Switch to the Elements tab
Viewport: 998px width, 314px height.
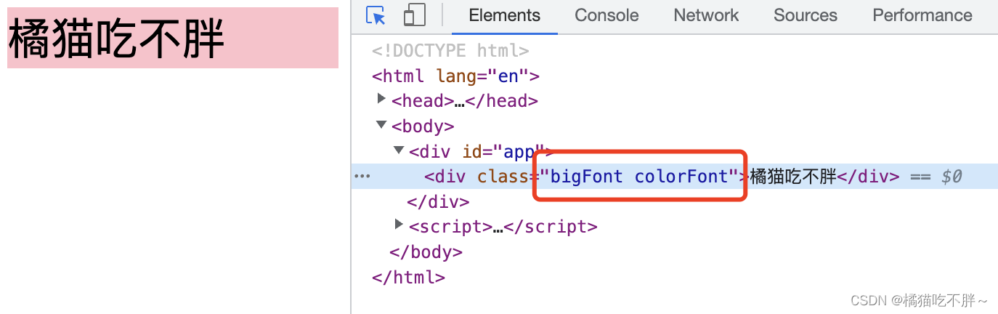click(x=505, y=15)
